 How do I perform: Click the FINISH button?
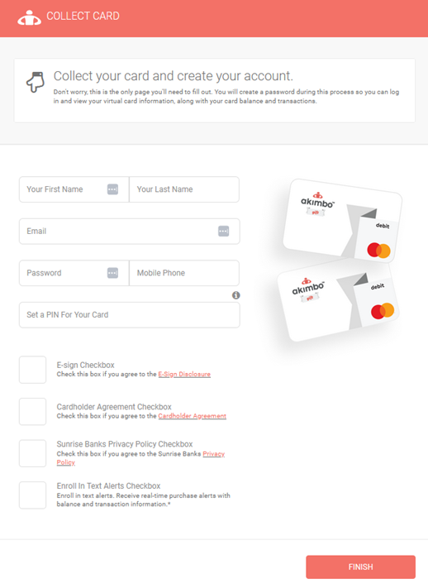click(360, 567)
